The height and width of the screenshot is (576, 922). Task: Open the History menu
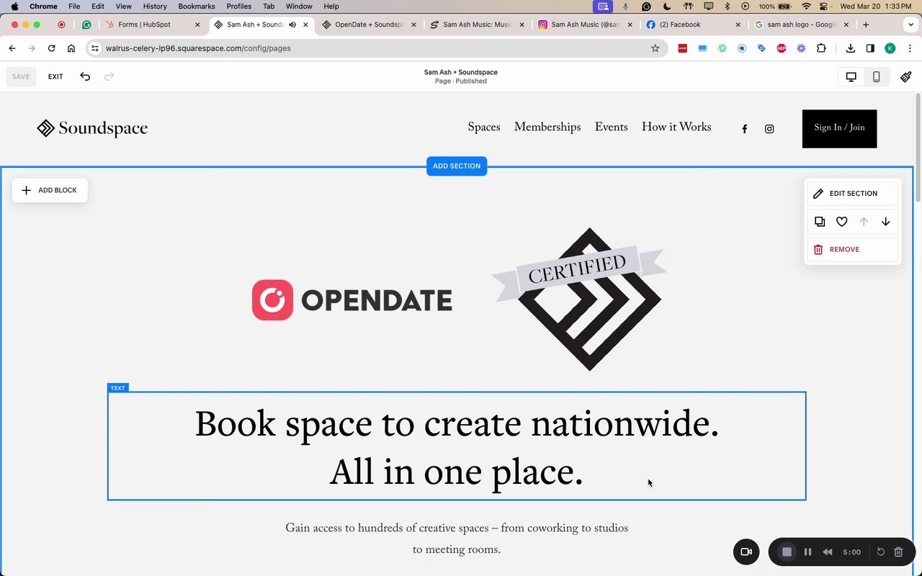point(155,6)
